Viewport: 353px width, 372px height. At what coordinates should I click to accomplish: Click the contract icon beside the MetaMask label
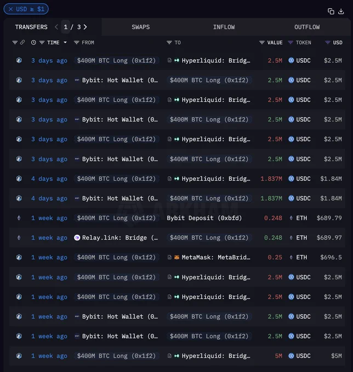169,257
